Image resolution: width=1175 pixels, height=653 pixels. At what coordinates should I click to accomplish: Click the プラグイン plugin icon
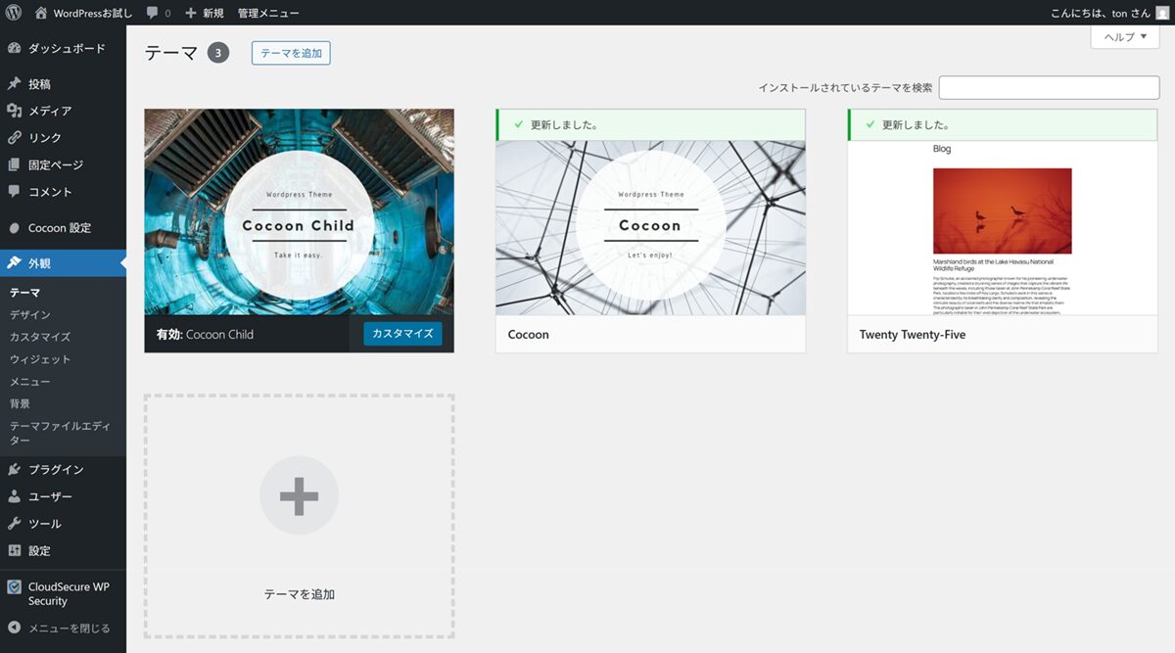pos(15,469)
